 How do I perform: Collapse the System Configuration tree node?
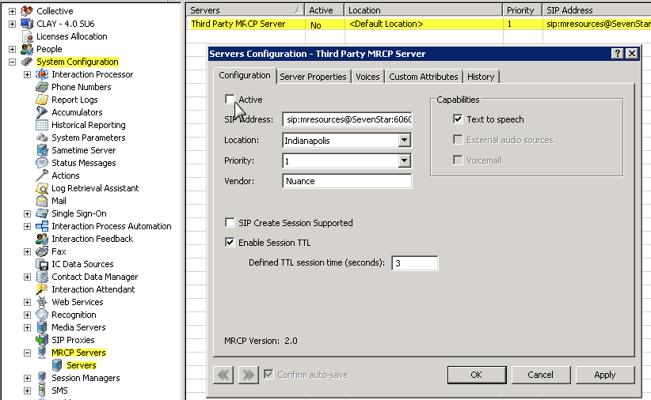(x=13, y=62)
